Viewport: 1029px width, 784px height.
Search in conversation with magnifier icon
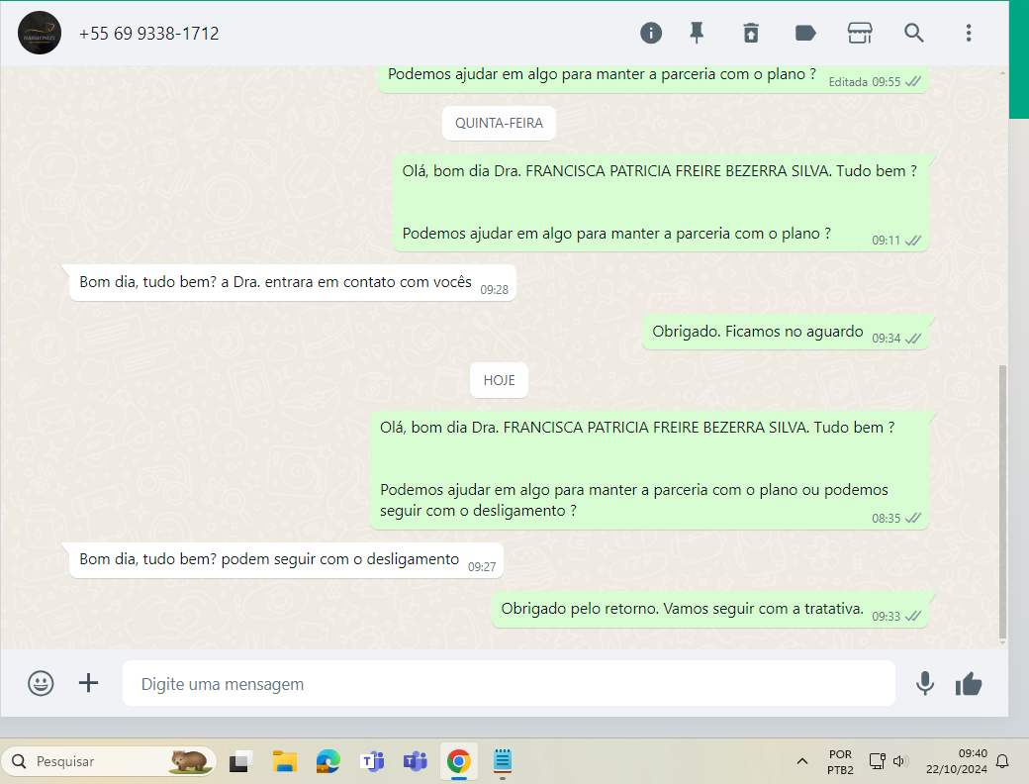[x=914, y=33]
